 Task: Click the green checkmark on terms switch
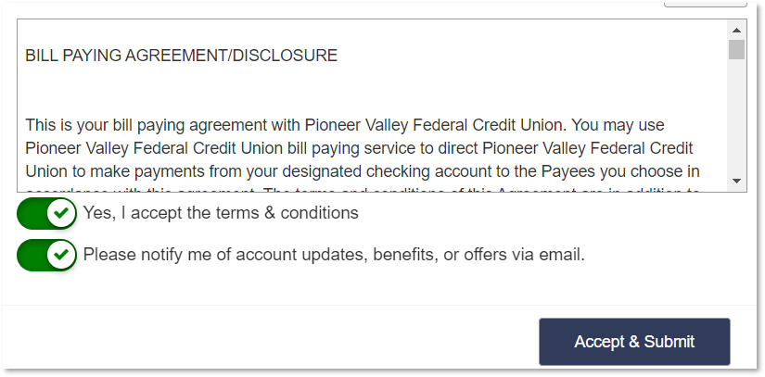[61, 213]
